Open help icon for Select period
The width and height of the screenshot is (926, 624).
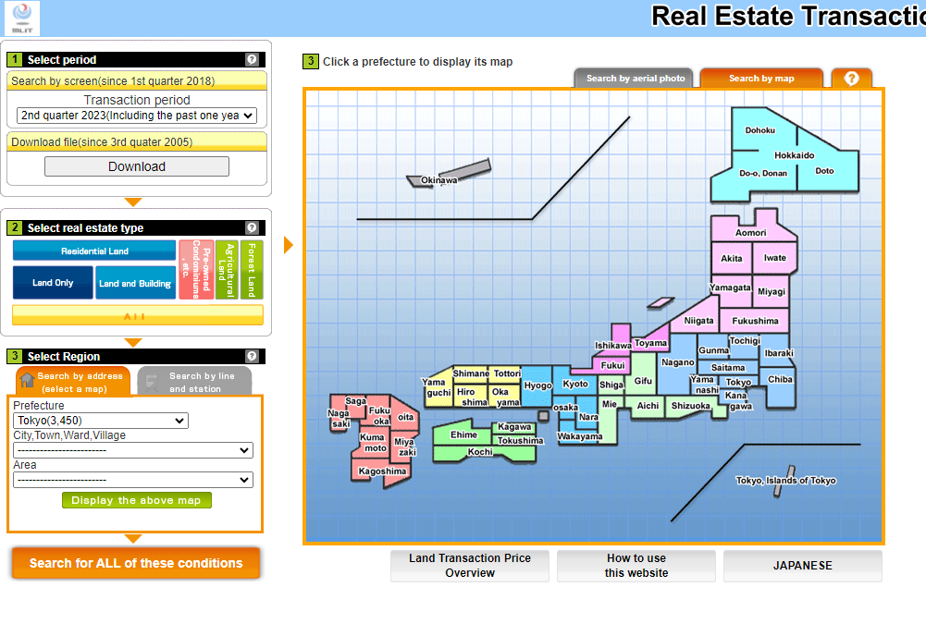[x=252, y=59]
